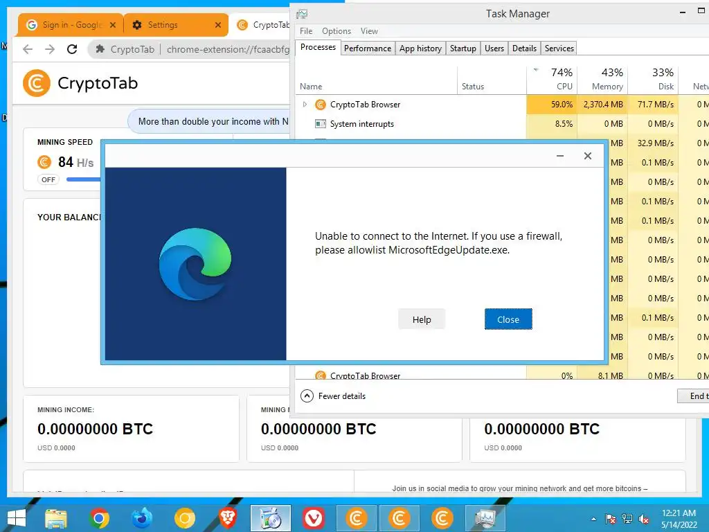Close the Edge update dialog with X

587,156
